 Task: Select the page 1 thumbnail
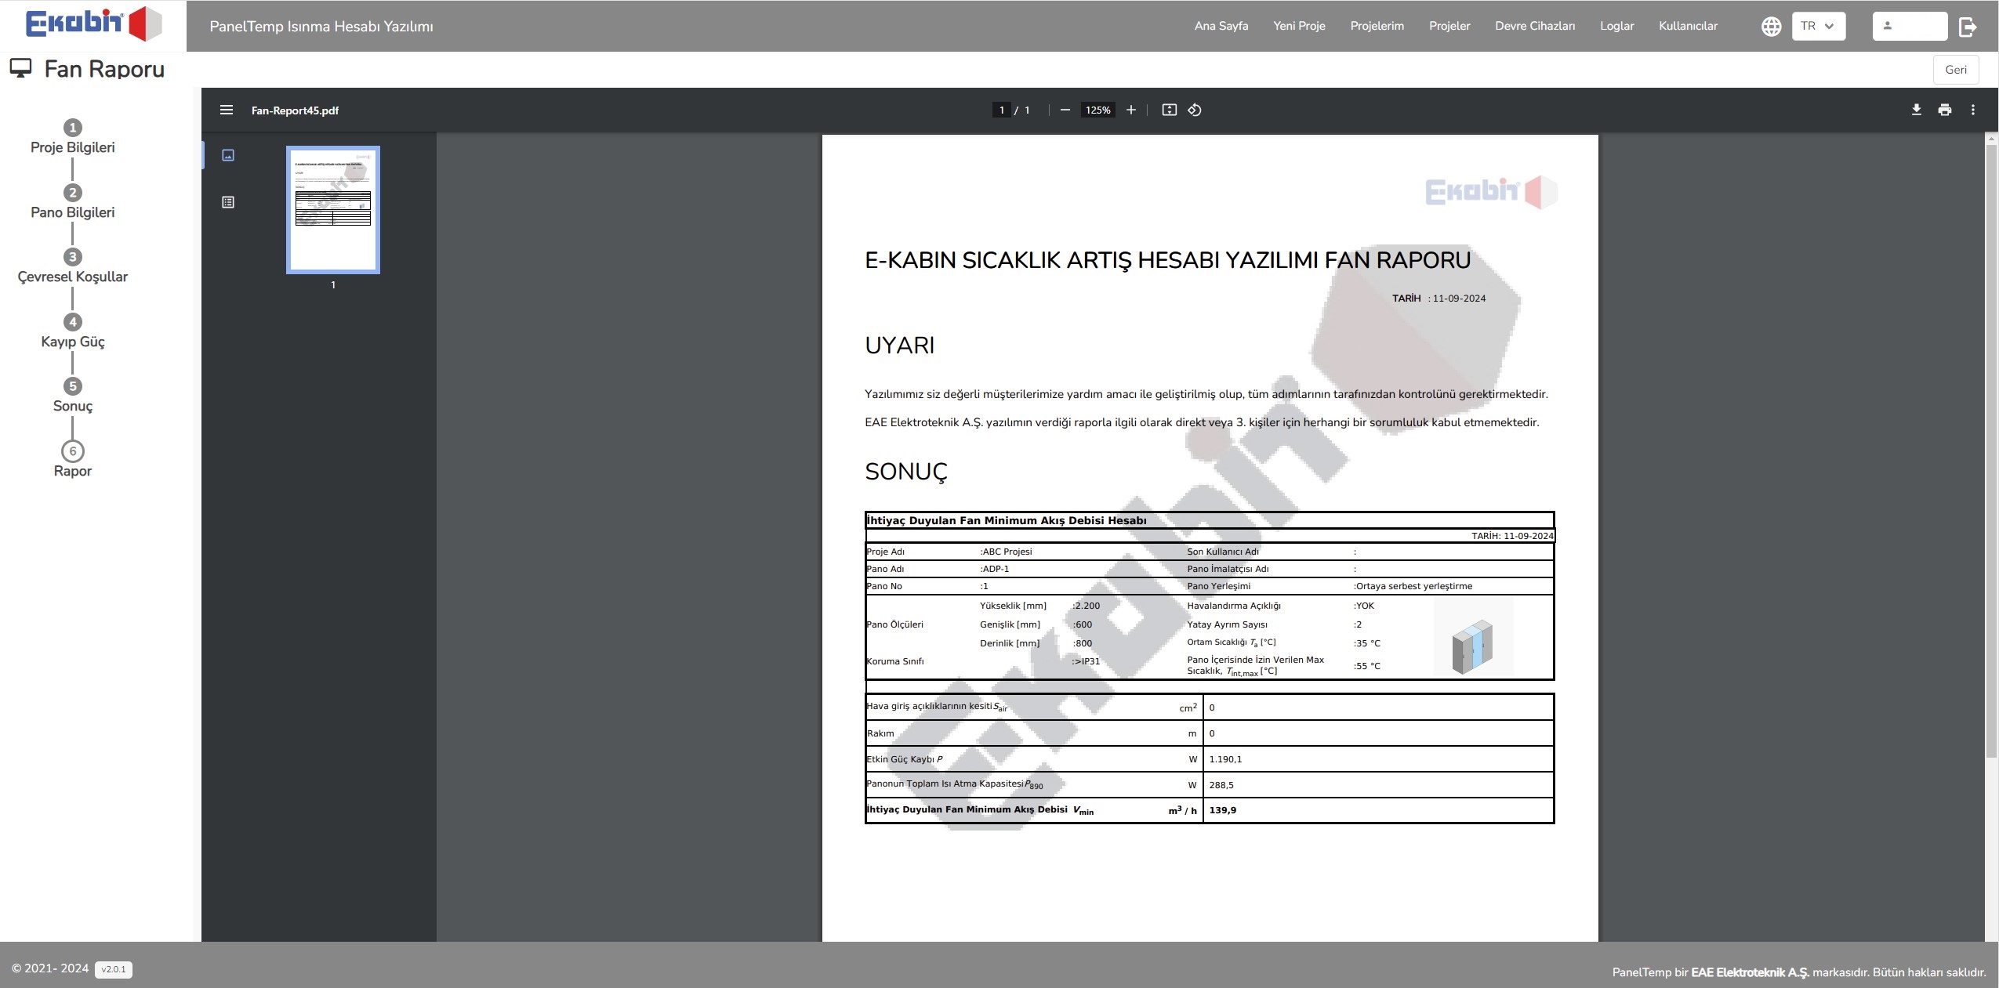click(333, 210)
